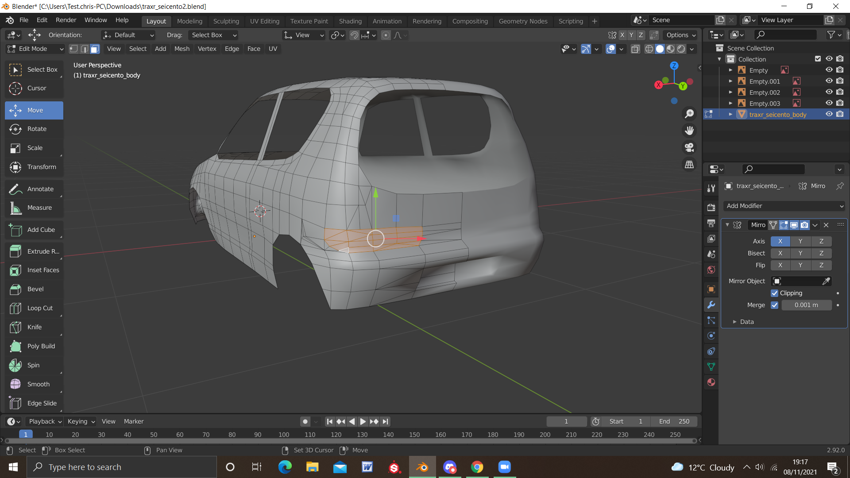Expand Empty.002 in outliner
The width and height of the screenshot is (850, 478).
(x=730, y=92)
